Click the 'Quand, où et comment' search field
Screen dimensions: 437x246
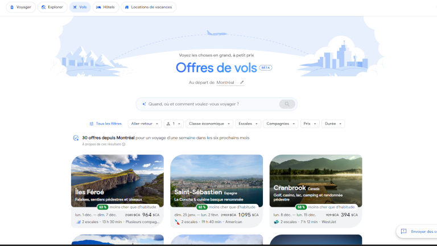[x=211, y=104]
